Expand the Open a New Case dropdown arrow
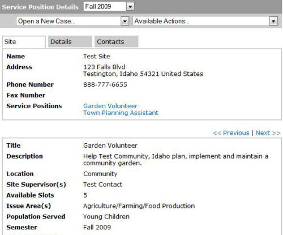This screenshot has height=235, width=283. (125, 21)
